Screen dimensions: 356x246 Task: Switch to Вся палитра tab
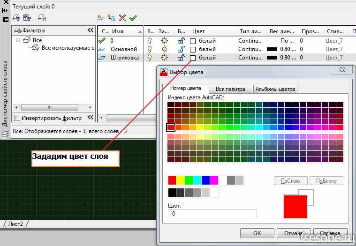[230, 89]
